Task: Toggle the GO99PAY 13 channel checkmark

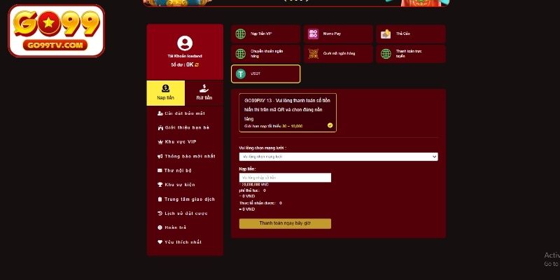Action: pos(330,125)
